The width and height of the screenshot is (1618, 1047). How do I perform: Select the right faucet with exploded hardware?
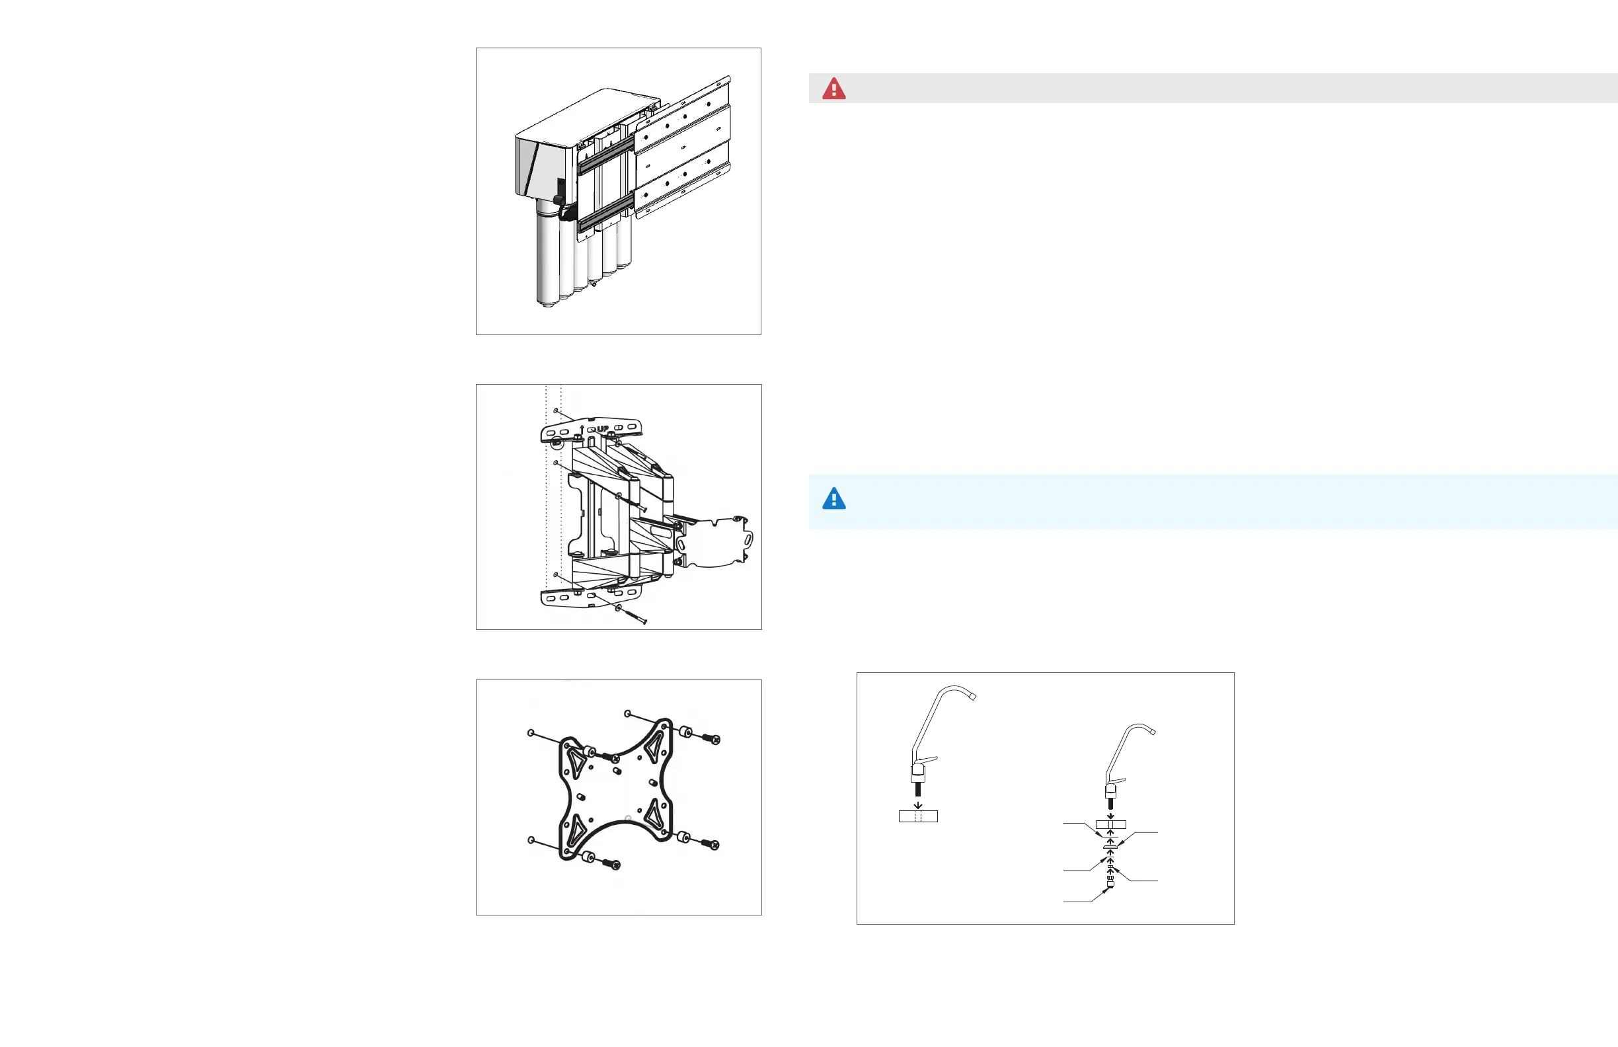(1111, 812)
